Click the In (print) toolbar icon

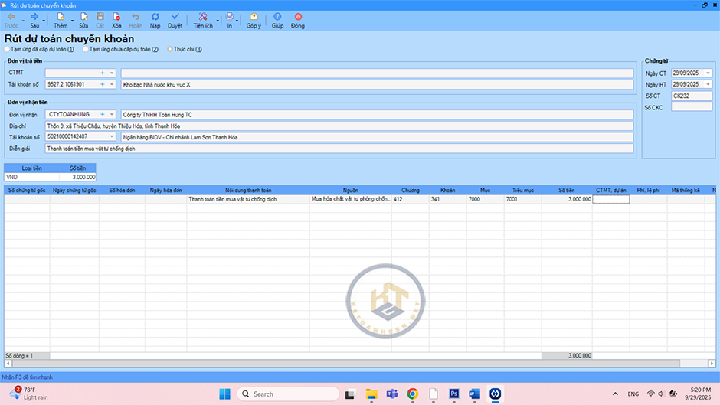[229, 16]
